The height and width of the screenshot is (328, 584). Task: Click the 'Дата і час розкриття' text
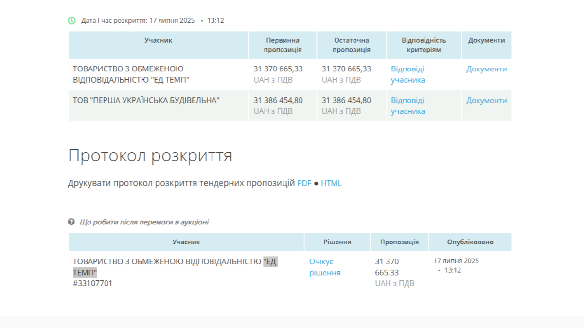click(x=138, y=20)
